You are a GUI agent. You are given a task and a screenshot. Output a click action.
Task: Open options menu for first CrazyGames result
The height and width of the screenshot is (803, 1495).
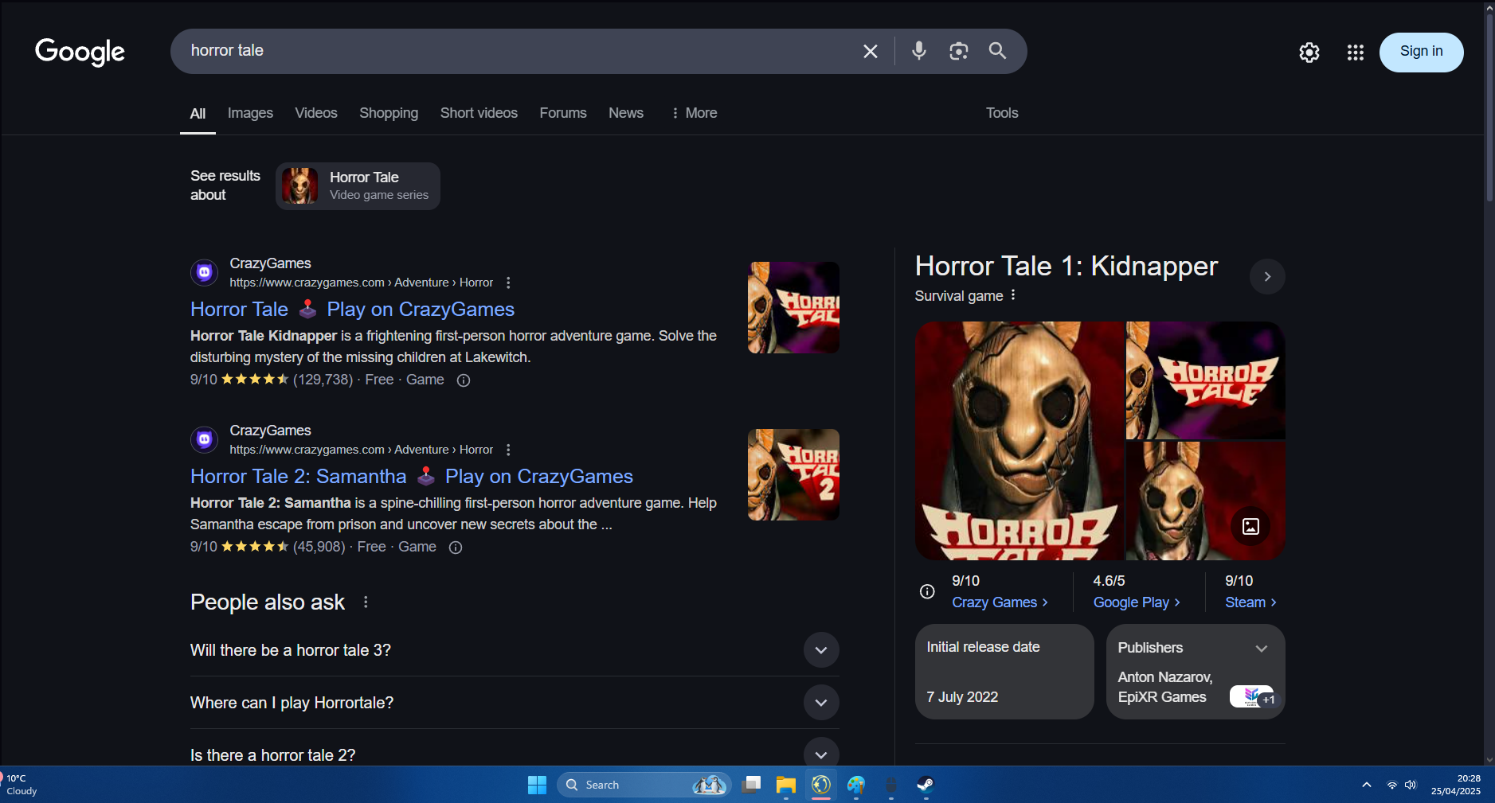click(508, 283)
